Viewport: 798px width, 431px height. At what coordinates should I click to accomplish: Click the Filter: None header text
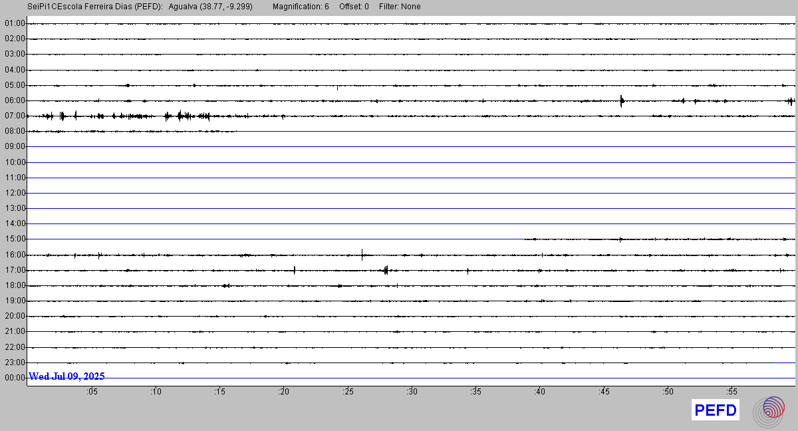pyautogui.click(x=400, y=7)
